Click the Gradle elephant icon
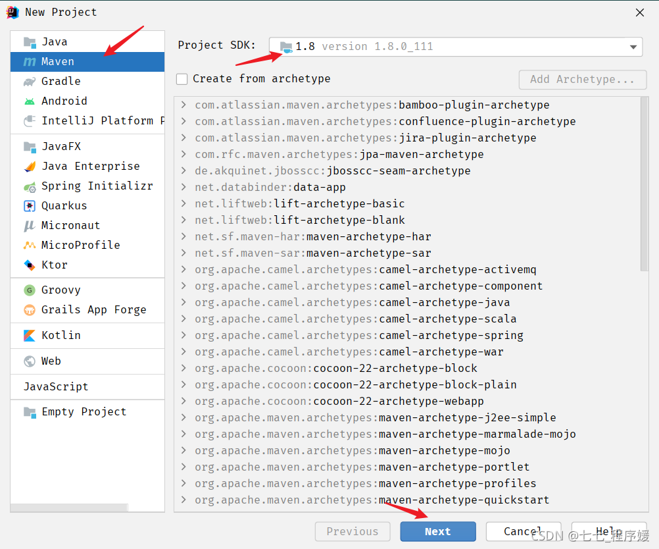 click(x=30, y=81)
